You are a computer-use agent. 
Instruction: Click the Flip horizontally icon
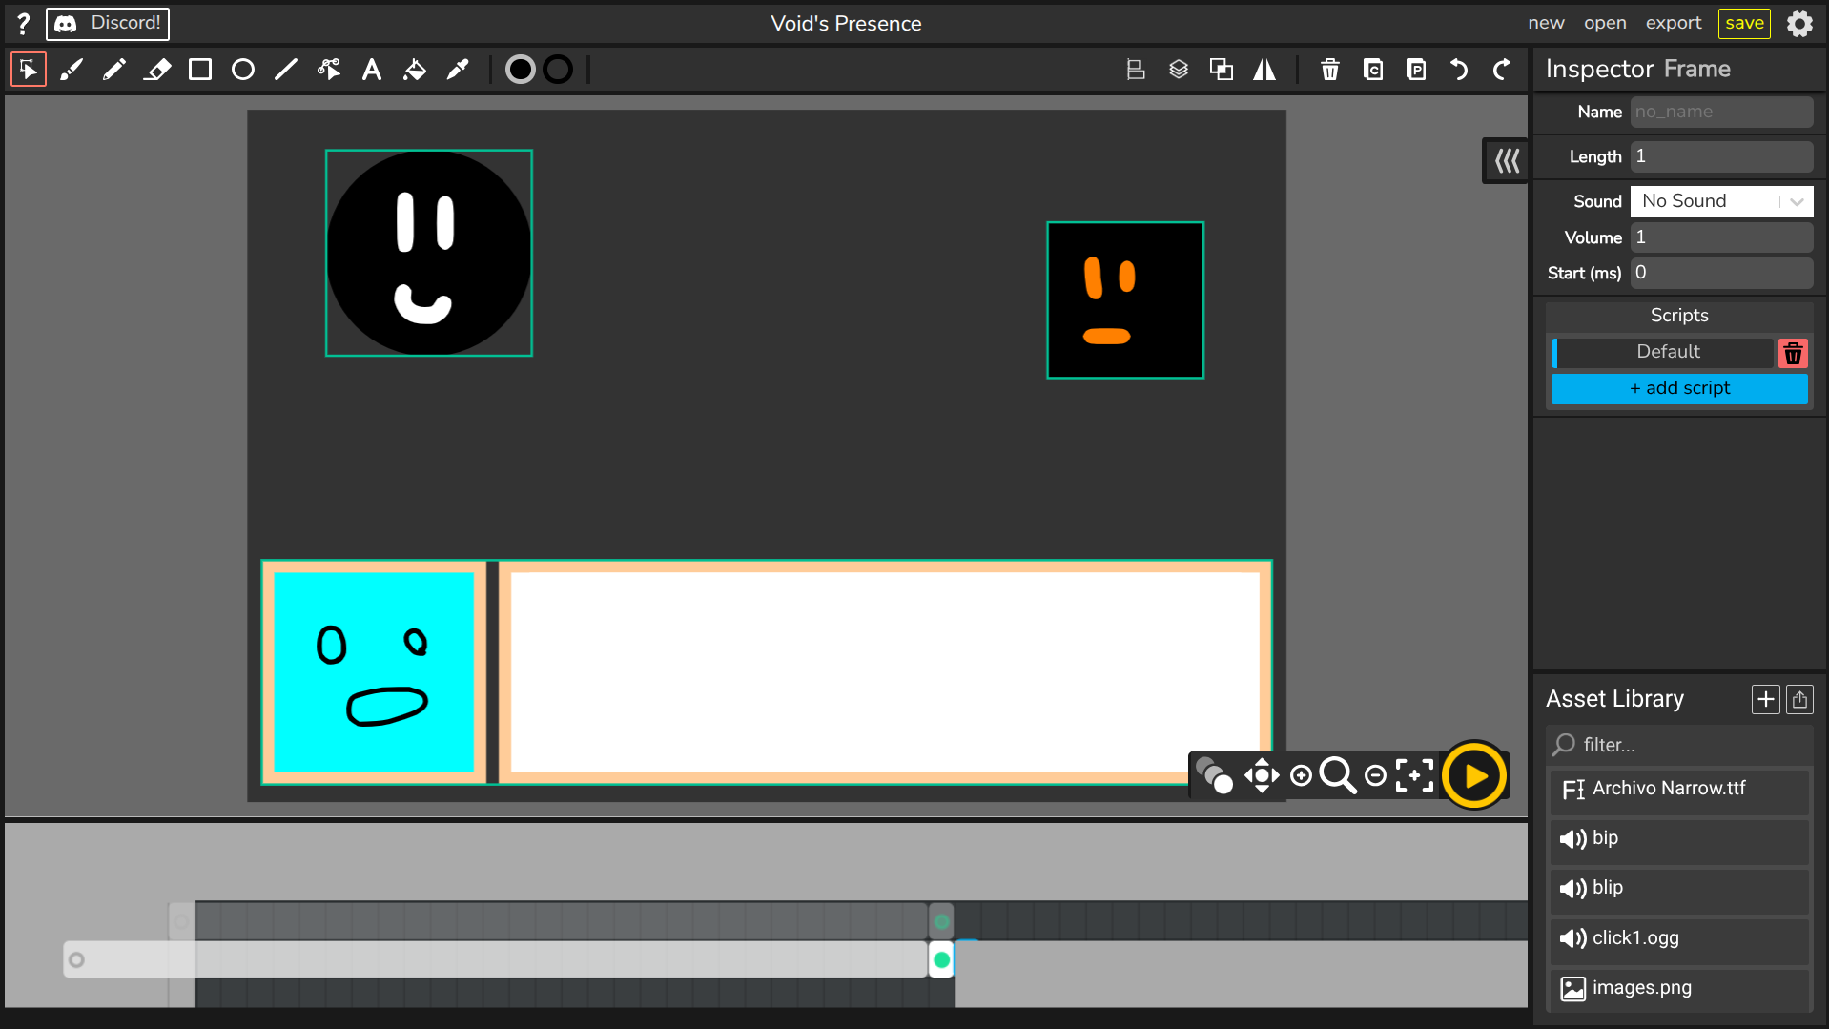(1264, 70)
